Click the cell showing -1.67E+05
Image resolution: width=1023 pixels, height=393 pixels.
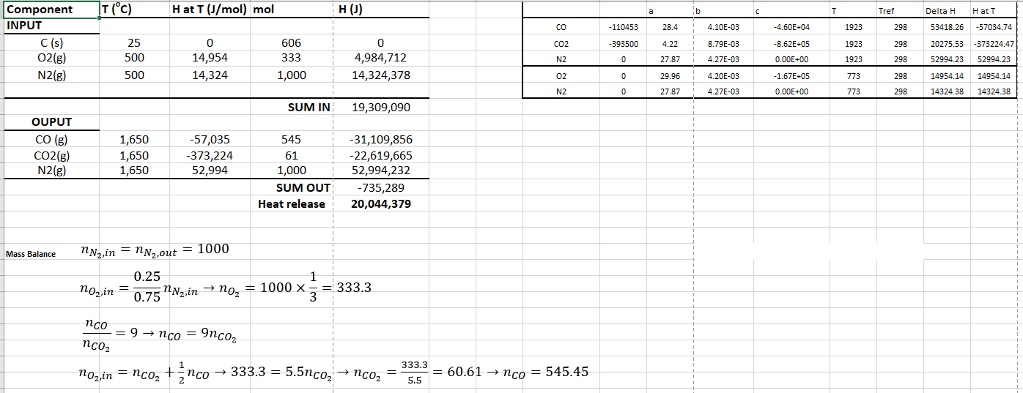(x=791, y=76)
